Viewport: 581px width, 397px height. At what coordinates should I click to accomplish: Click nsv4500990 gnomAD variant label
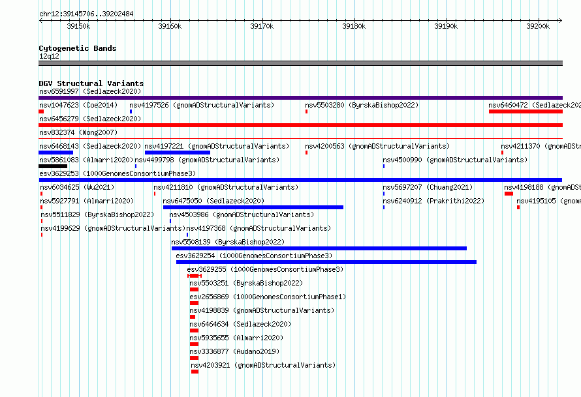(x=455, y=160)
